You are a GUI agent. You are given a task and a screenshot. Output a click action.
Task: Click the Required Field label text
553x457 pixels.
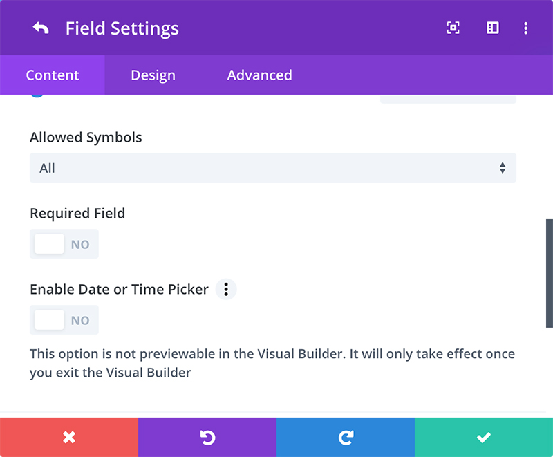(77, 214)
